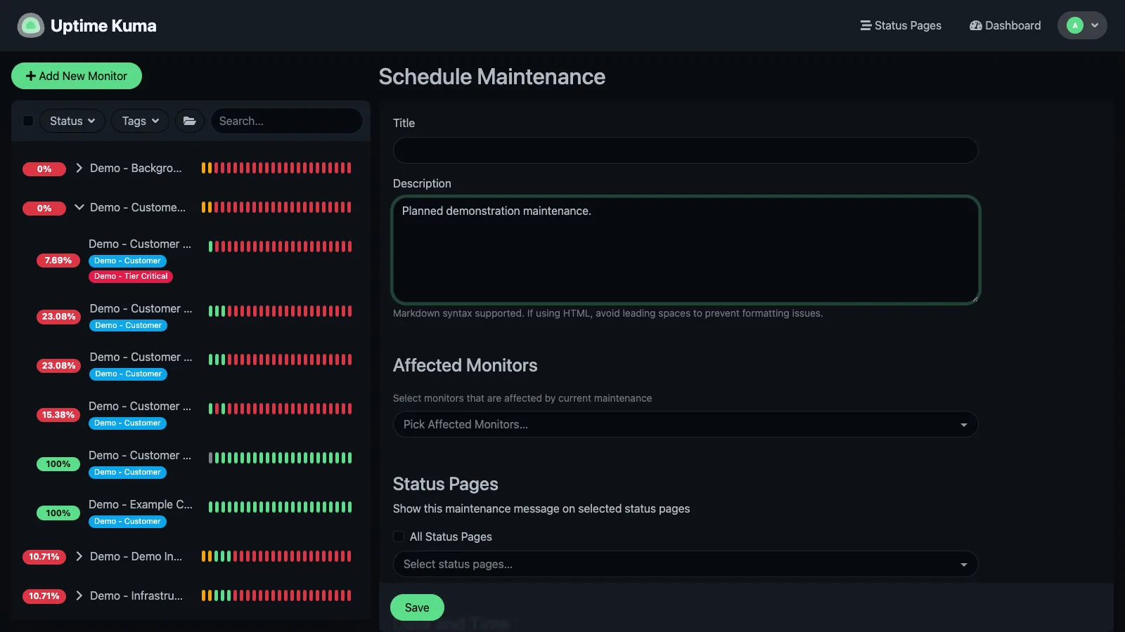Enable the All Status Pages checkbox
The width and height of the screenshot is (1125, 632).
pos(399,536)
